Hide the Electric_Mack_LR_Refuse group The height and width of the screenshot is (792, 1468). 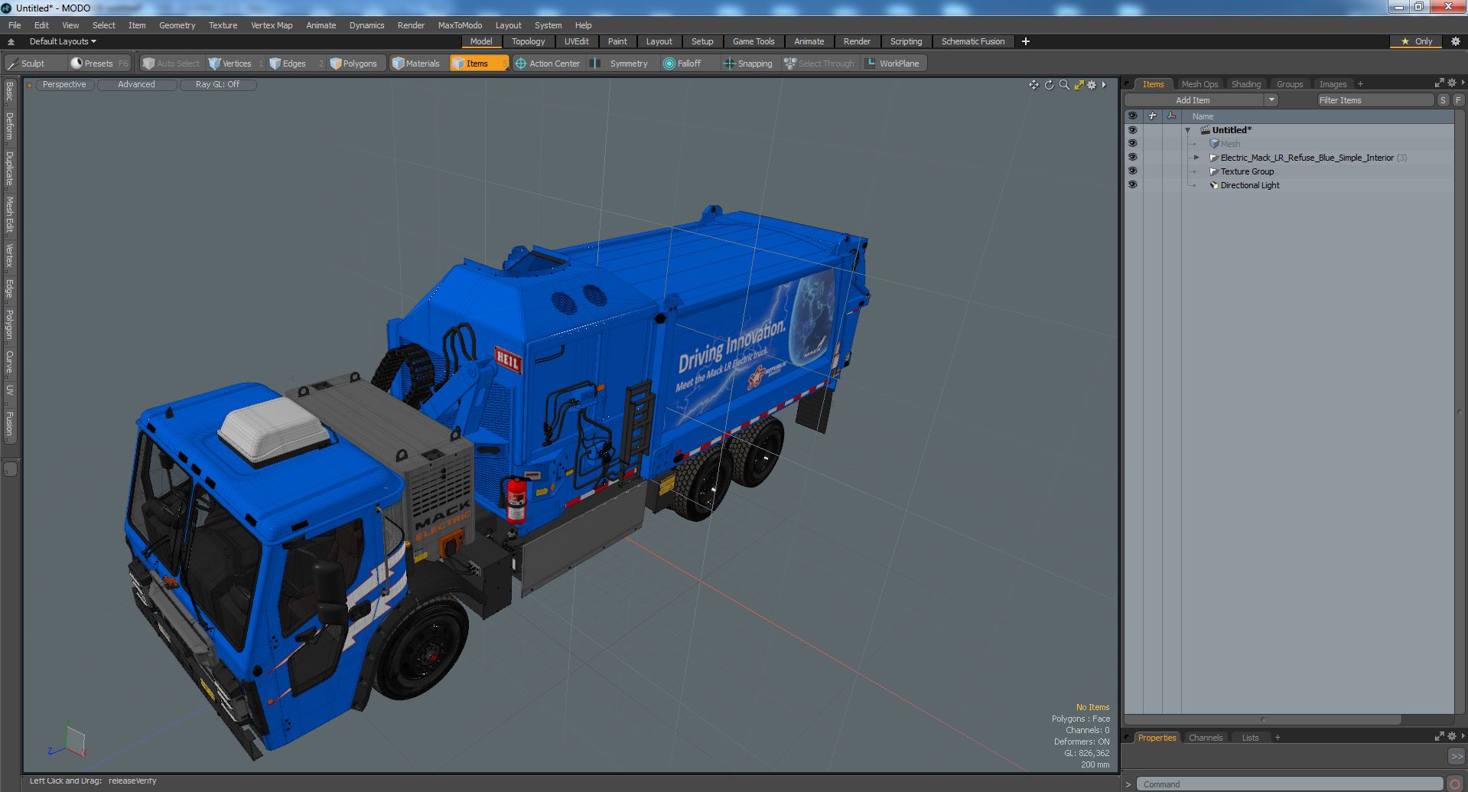[x=1132, y=158]
